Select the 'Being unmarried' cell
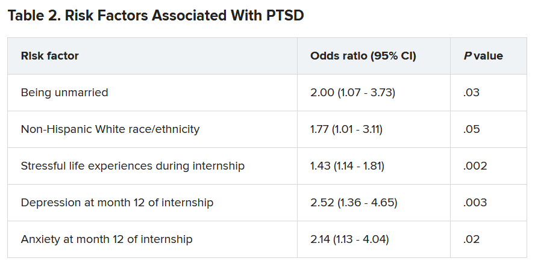 [64, 93]
